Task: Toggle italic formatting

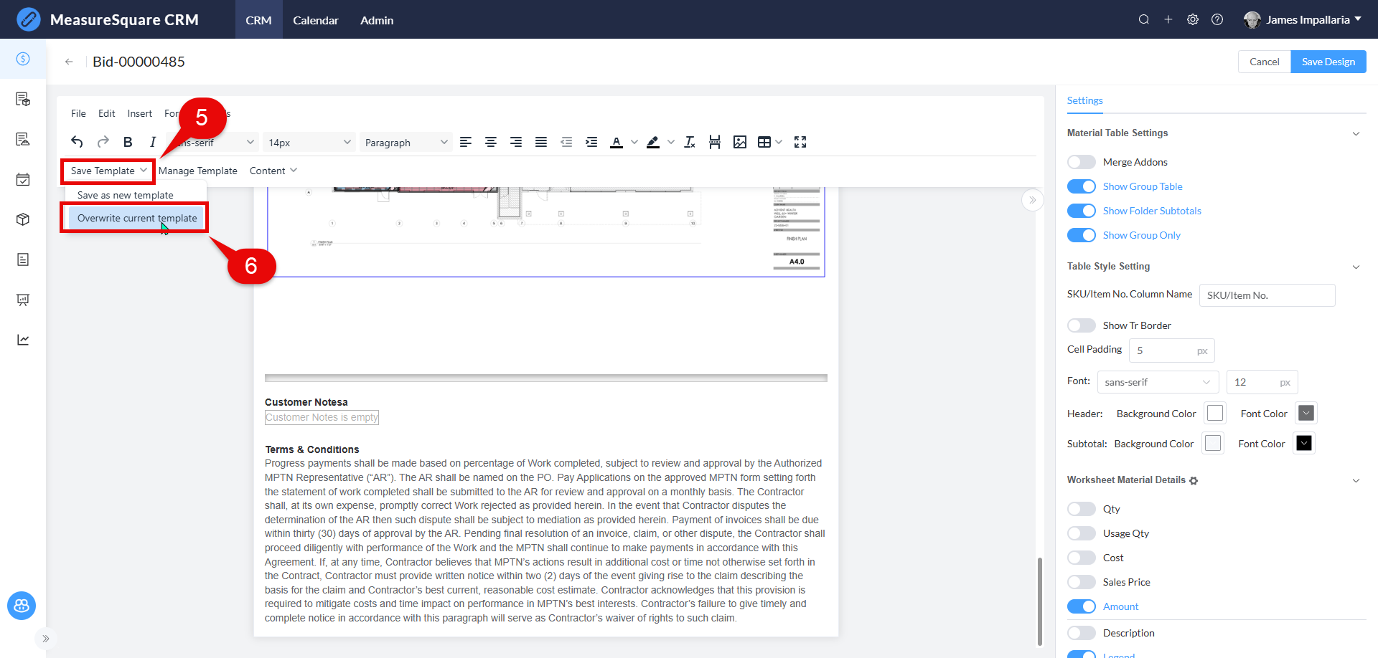Action: 152,142
